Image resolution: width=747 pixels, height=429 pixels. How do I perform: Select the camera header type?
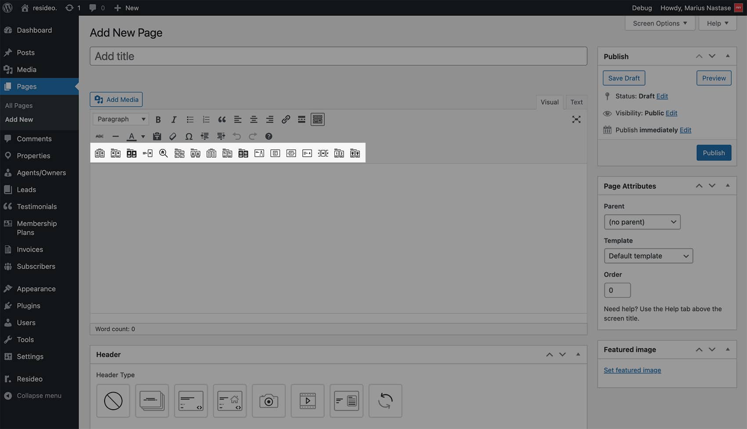click(268, 401)
